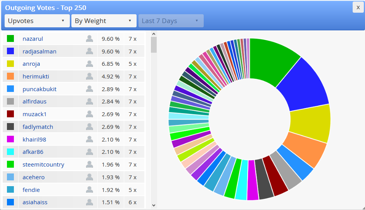Click the 1.96 % weight for steemitcountry
This screenshot has width=365, height=210.
pos(111,165)
